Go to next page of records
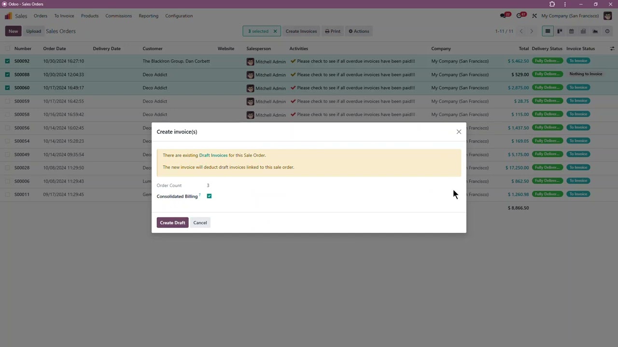This screenshot has height=347, width=618. [532, 31]
